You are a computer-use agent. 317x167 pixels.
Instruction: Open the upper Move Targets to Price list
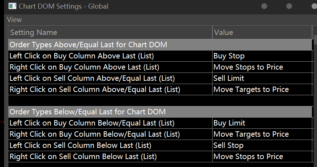tap(262, 89)
